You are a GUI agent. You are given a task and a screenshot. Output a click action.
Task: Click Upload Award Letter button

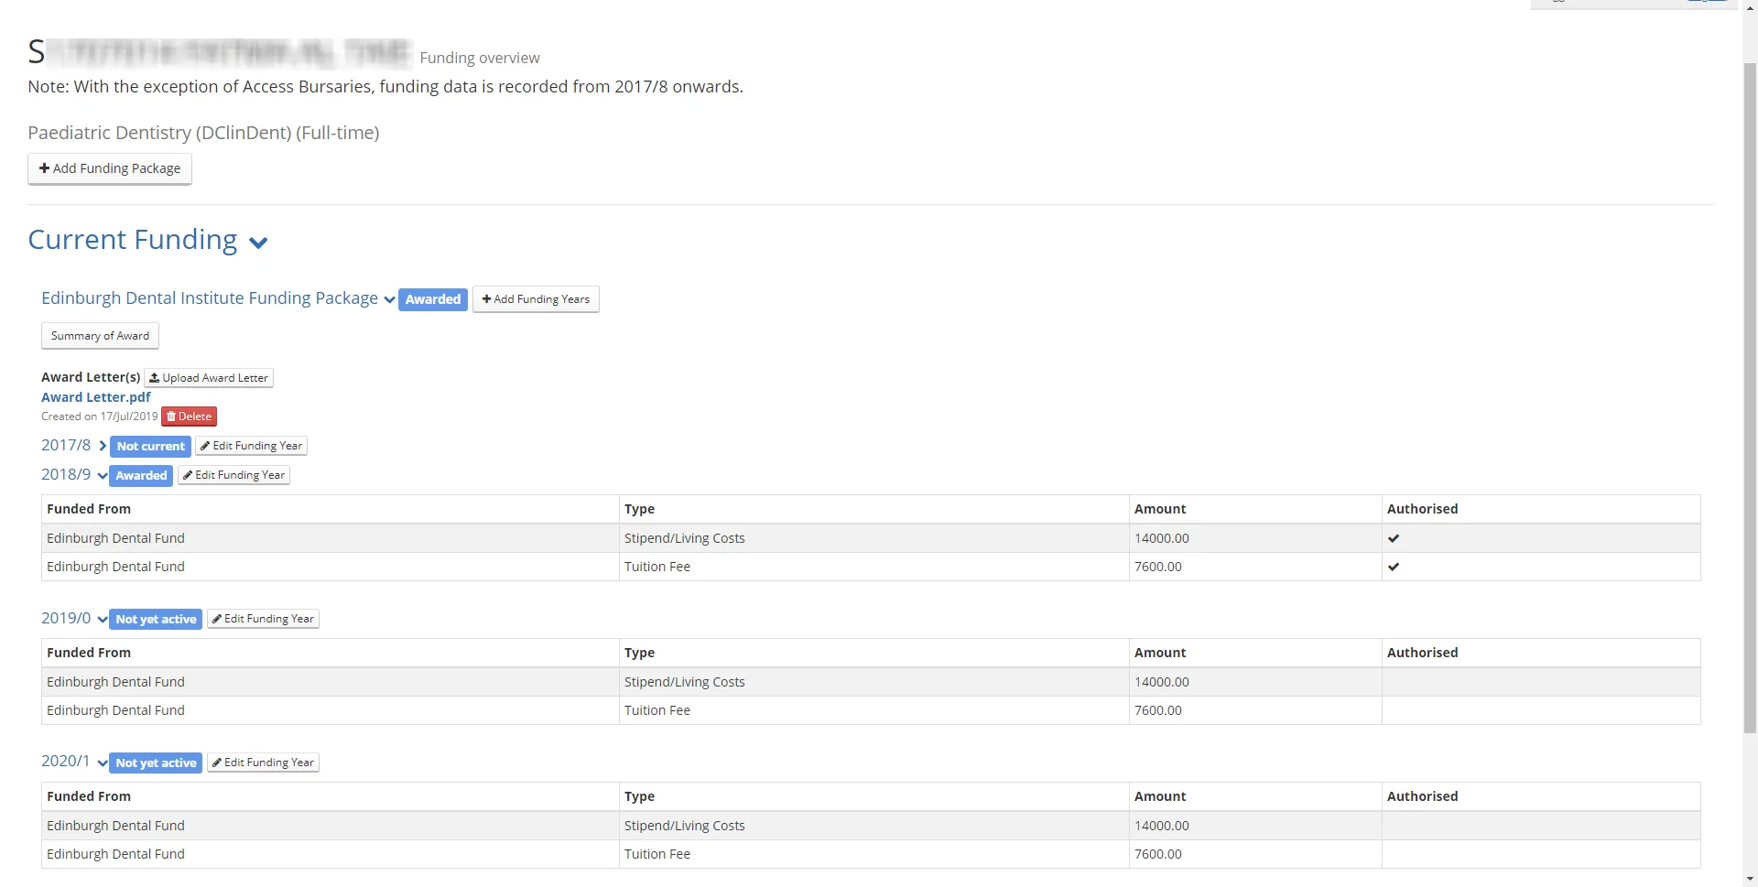pyautogui.click(x=209, y=378)
